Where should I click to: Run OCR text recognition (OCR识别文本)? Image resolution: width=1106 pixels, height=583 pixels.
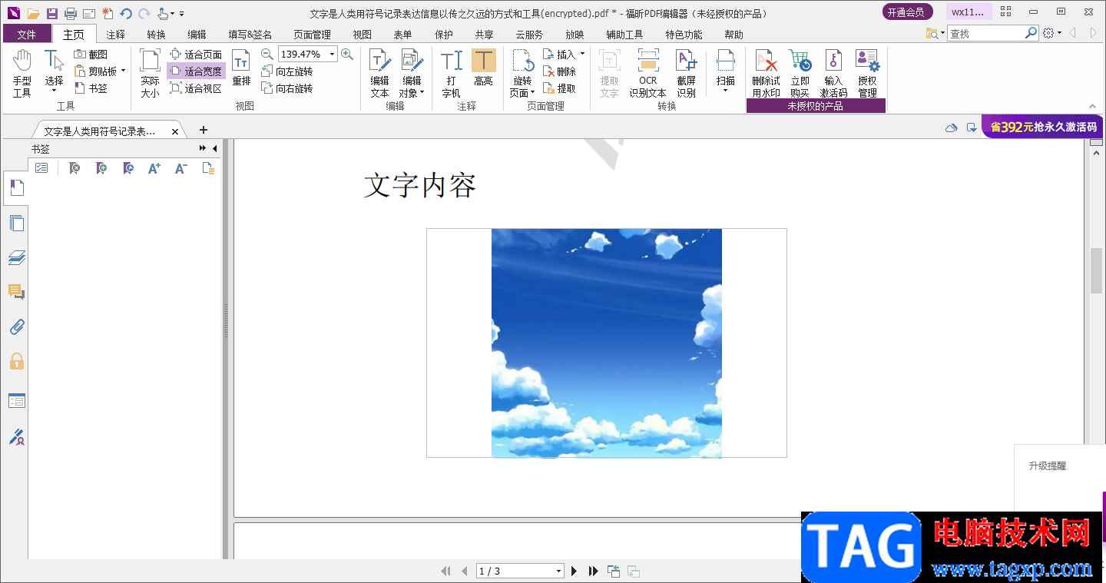click(648, 74)
